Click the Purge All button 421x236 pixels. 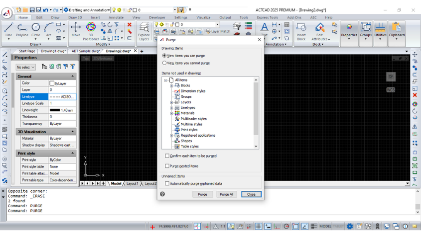point(226,194)
